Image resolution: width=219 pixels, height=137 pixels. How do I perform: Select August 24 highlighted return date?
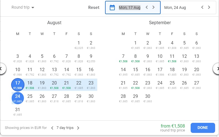18,98
